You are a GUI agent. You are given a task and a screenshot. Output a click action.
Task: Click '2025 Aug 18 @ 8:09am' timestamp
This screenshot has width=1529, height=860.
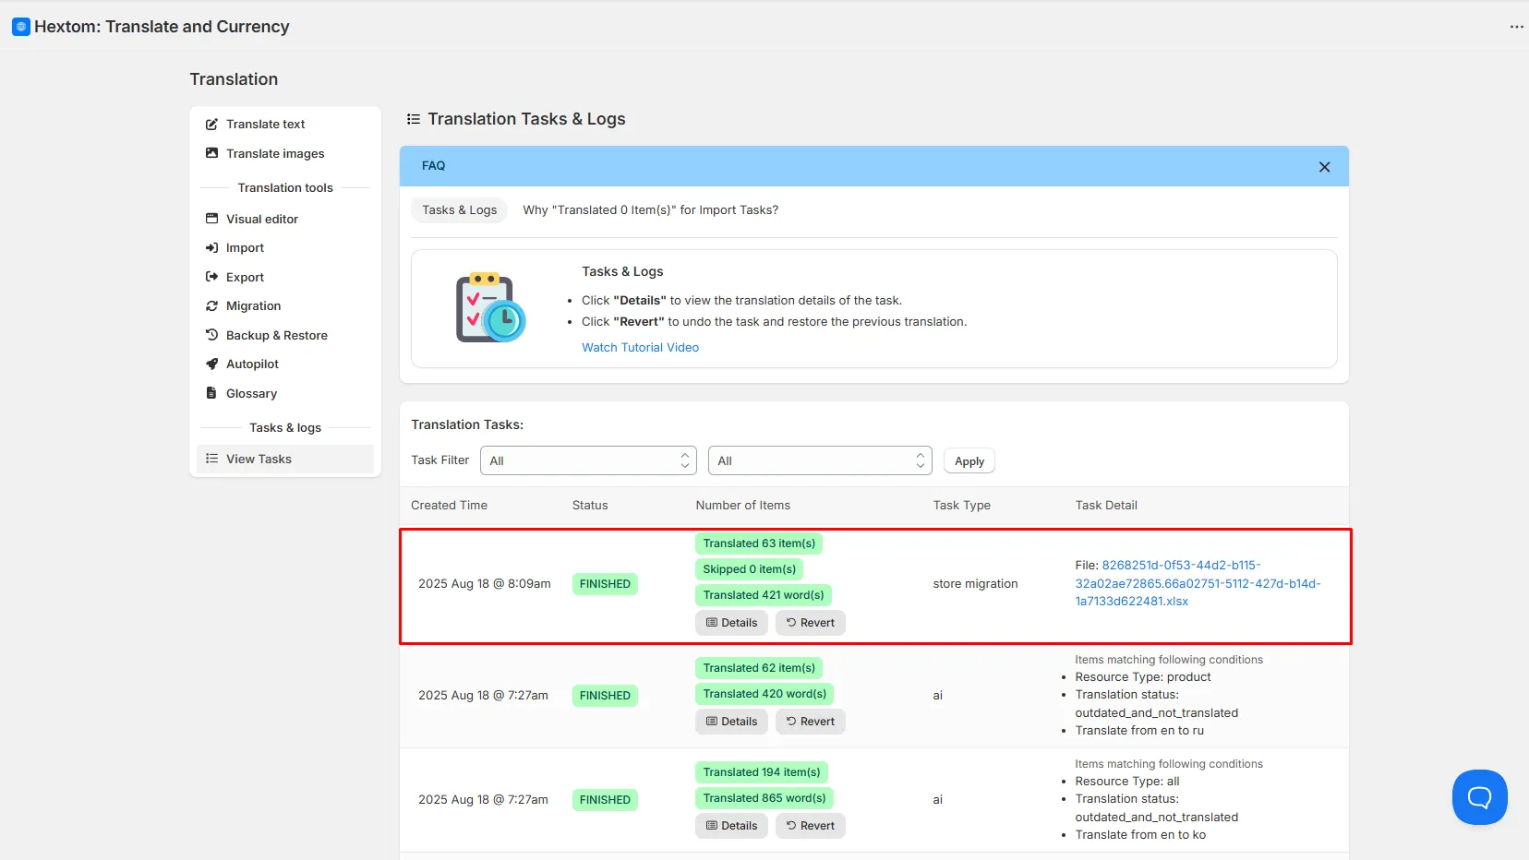pyautogui.click(x=485, y=584)
